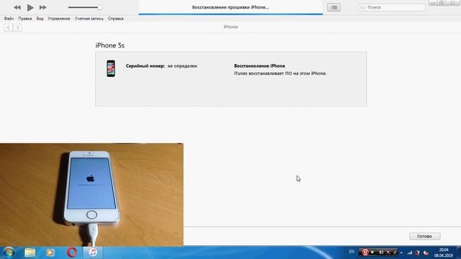Click the network signal tray icon
Screen dimensions: 461x259
pyautogui.click(x=410, y=253)
